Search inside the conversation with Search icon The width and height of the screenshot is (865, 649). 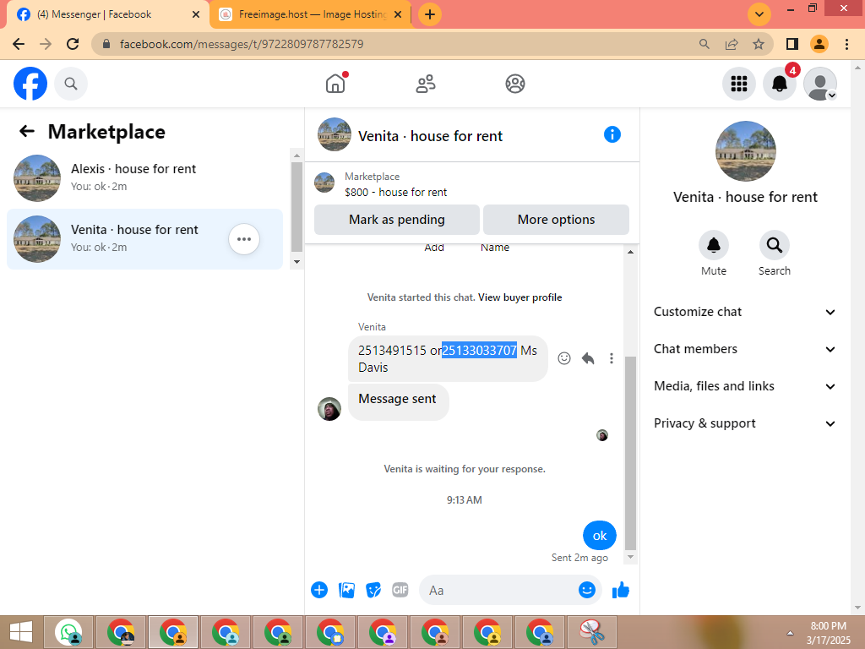click(775, 245)
